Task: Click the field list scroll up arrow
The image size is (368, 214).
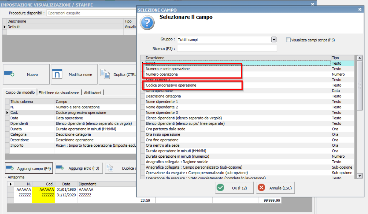Action: (360, 58)
